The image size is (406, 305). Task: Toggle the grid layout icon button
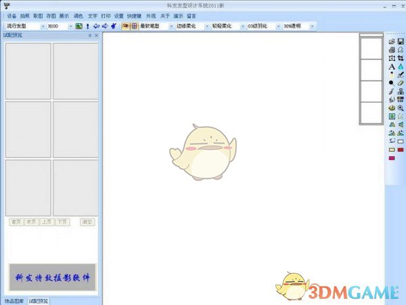(x=134, y=26)
